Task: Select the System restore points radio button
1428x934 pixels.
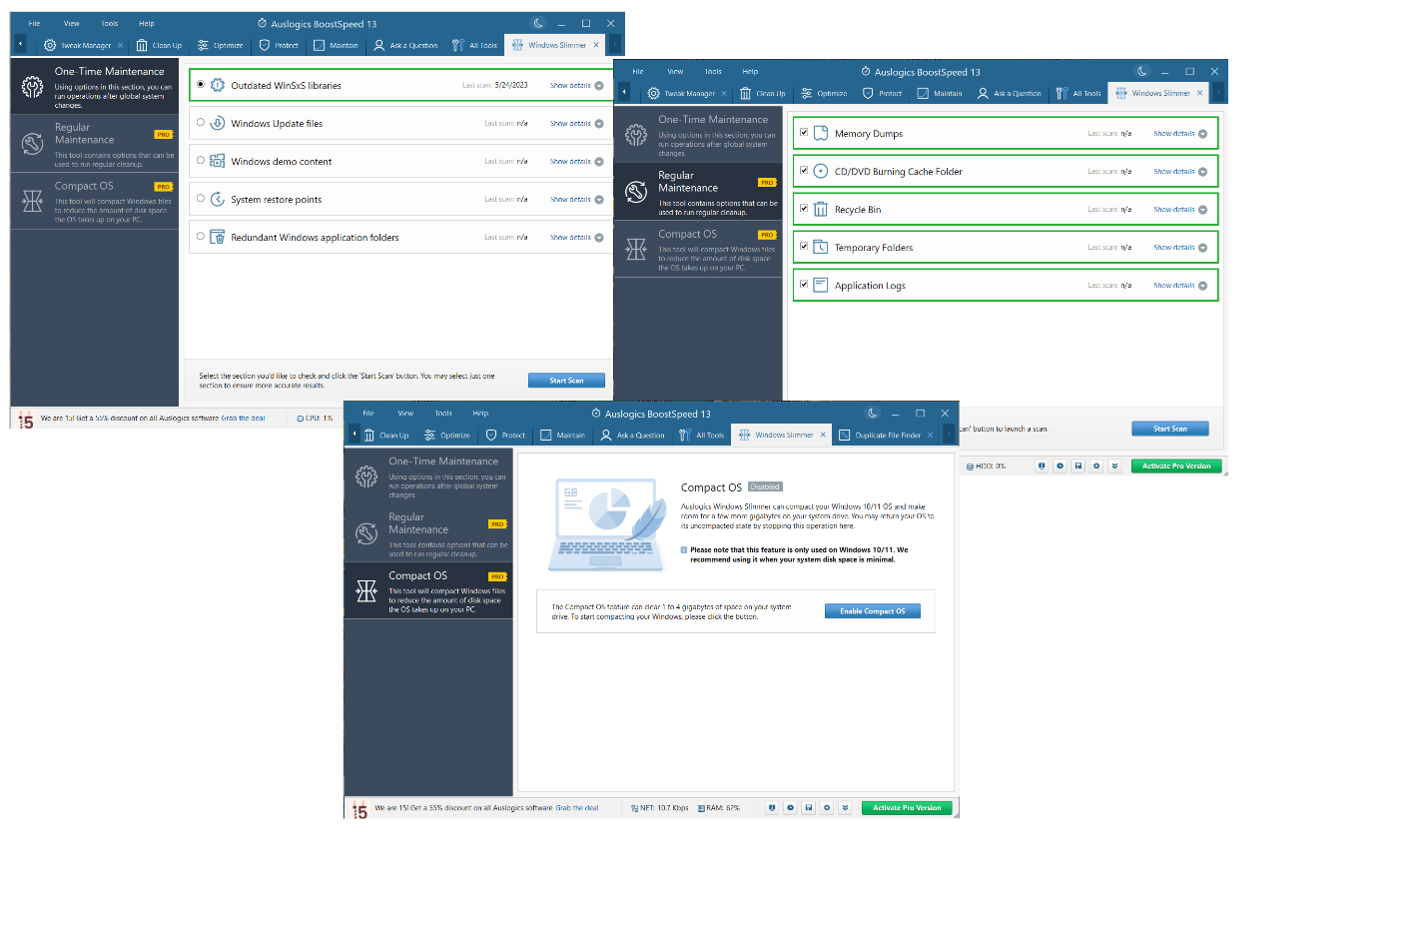Action: 201,199
